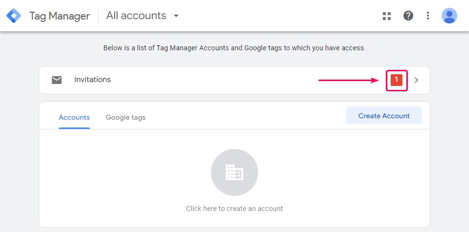Click the red invitation count badge
Image resolution: width=469 pixels, height=232 pixels.
point(397,80)
